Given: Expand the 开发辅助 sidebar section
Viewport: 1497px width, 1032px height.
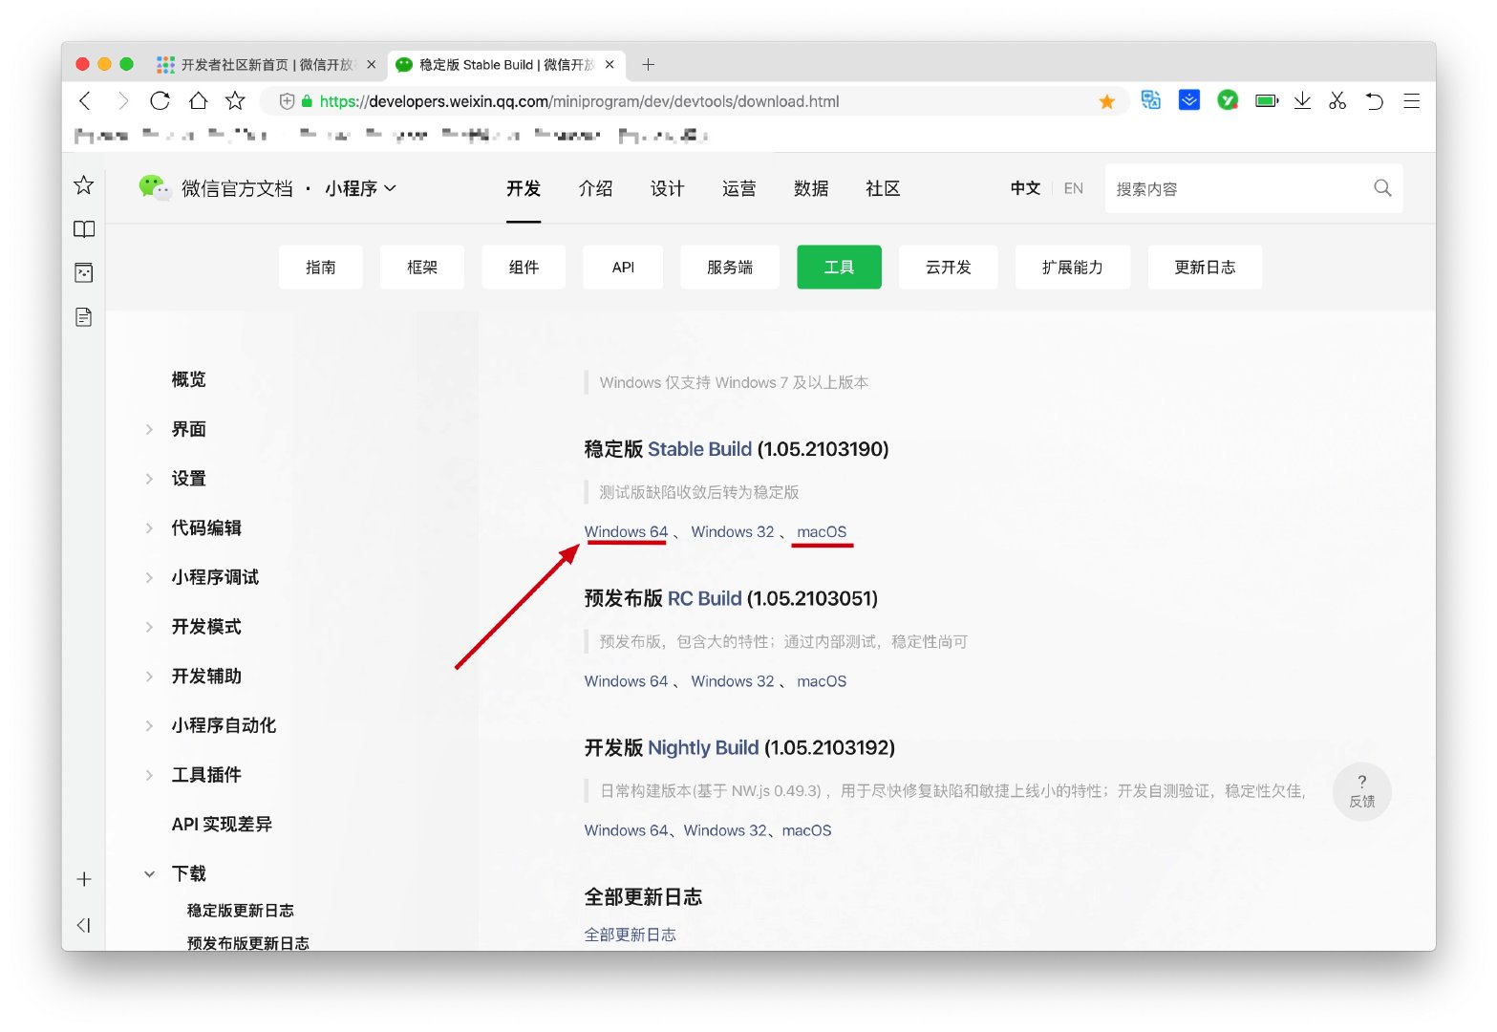Looking at the screenshot, I should [x=149, y=677].
